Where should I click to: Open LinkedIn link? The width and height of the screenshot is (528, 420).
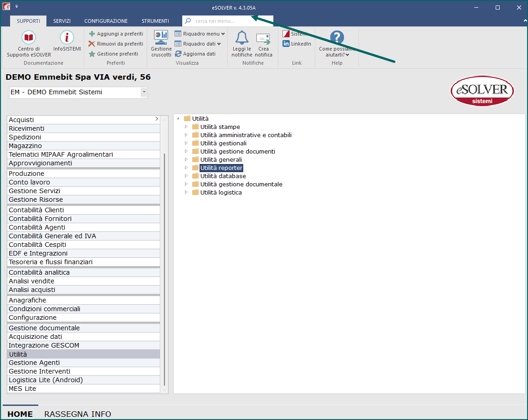(297, 44)
